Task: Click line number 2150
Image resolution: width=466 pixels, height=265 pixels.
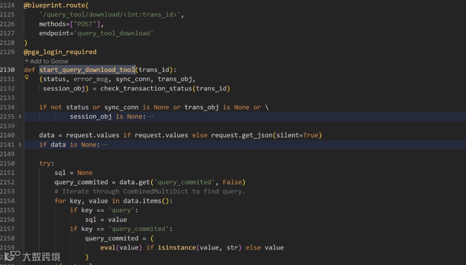Action: point(7,163)
